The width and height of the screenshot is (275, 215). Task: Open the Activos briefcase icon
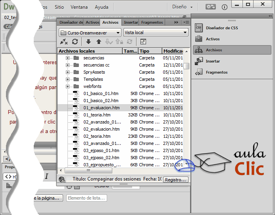click(199, 39)
